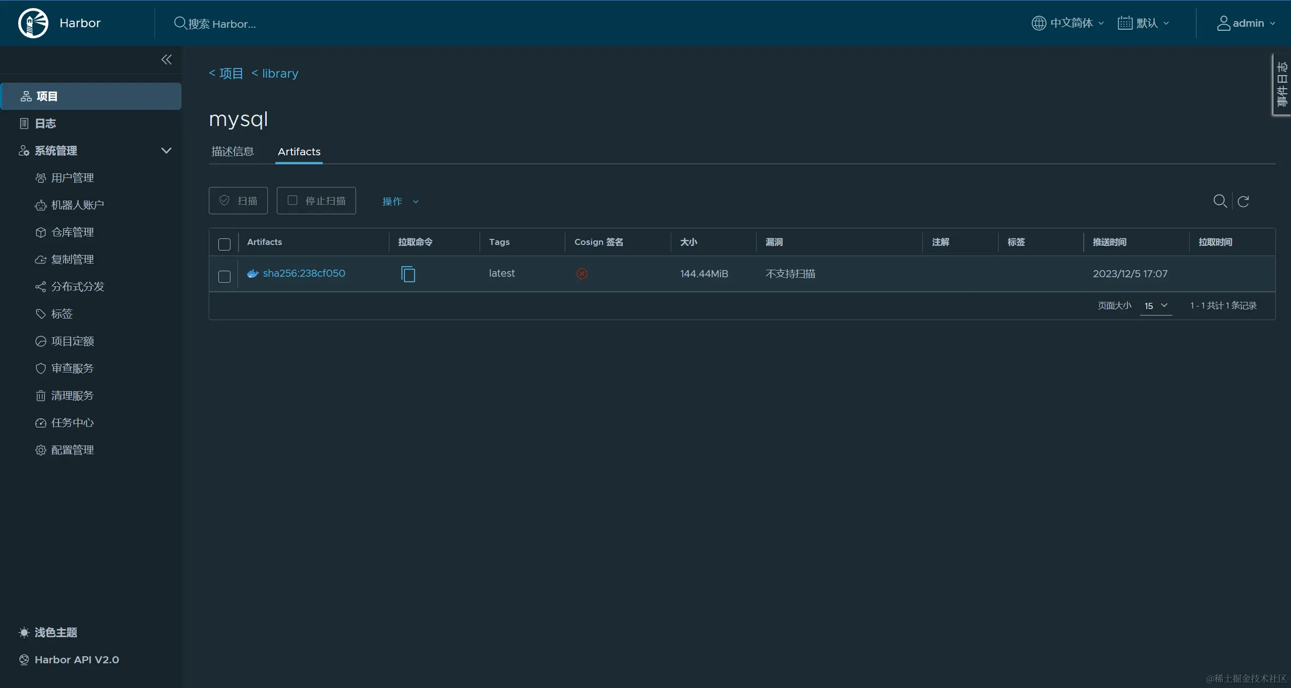Click the calendar icon beside 默认
Image resolution: width=1291 pixels, height=688 pixels.
pos(1125,23)
